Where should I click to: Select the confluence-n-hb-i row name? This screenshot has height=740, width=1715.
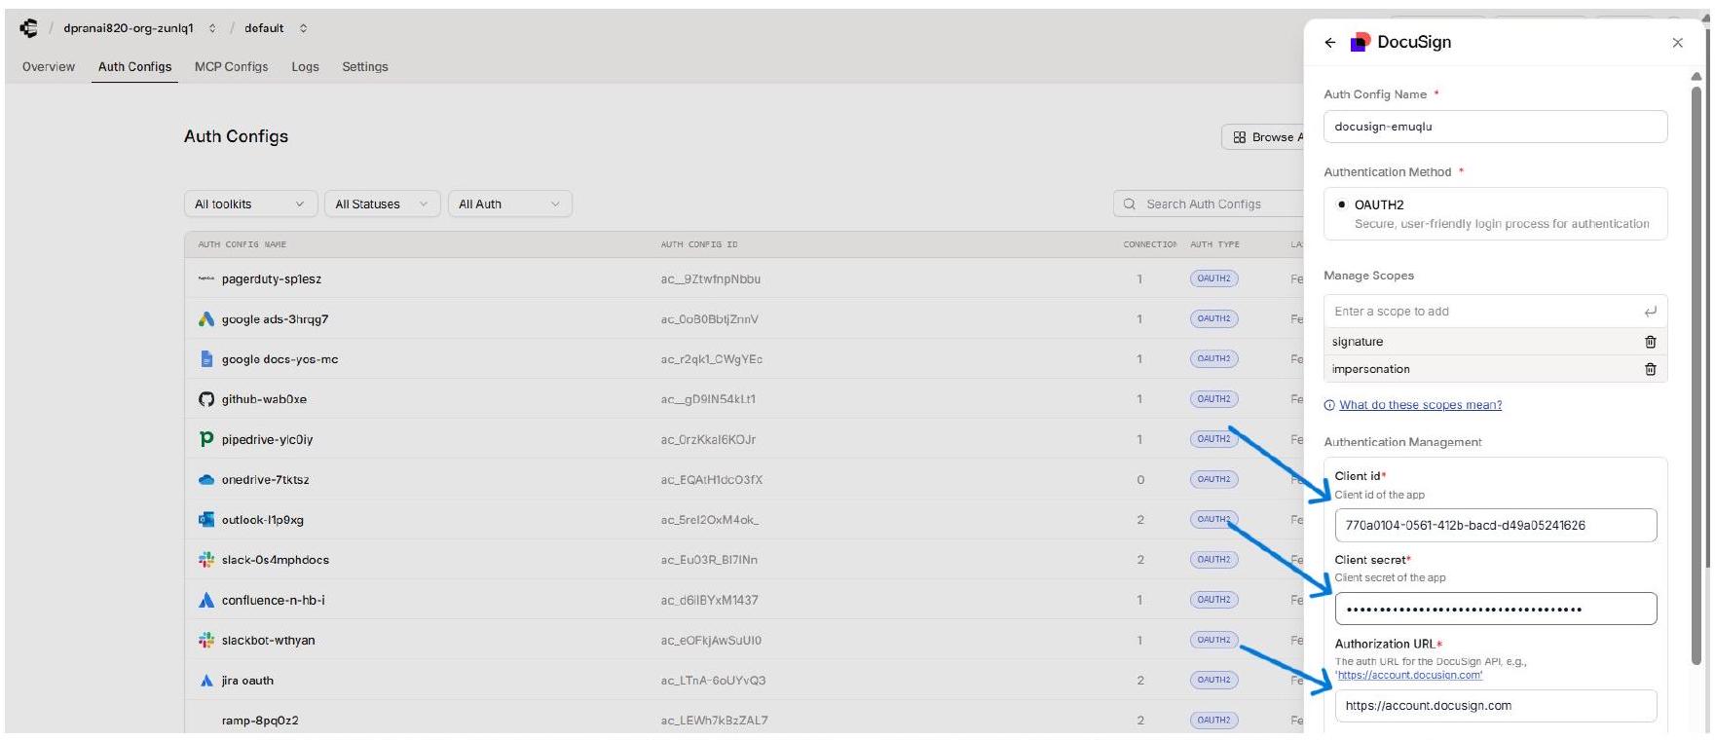click(273, 600)
